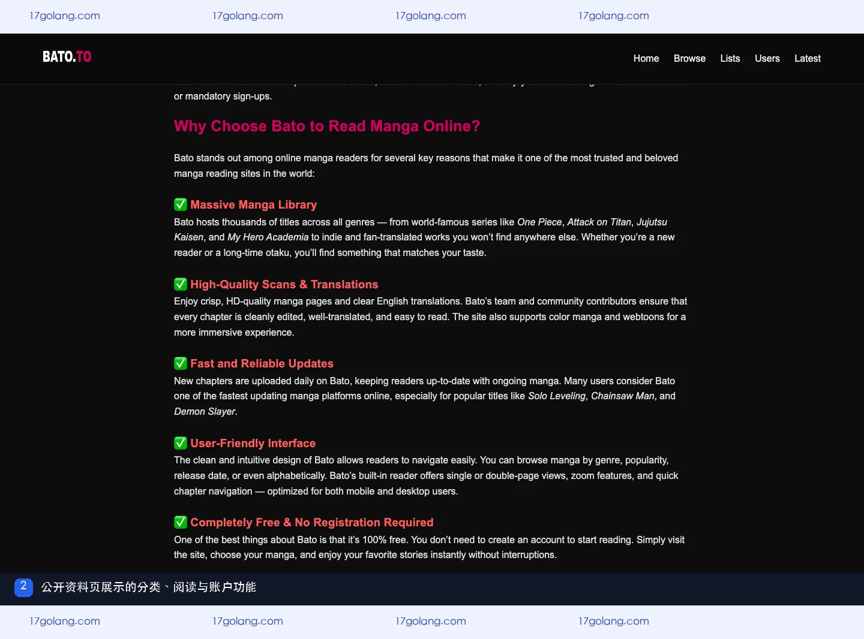Click the line starting "New chapters are uploaded daily"
The height and width of the screenshot is (639, 864).
coord(424,381)
